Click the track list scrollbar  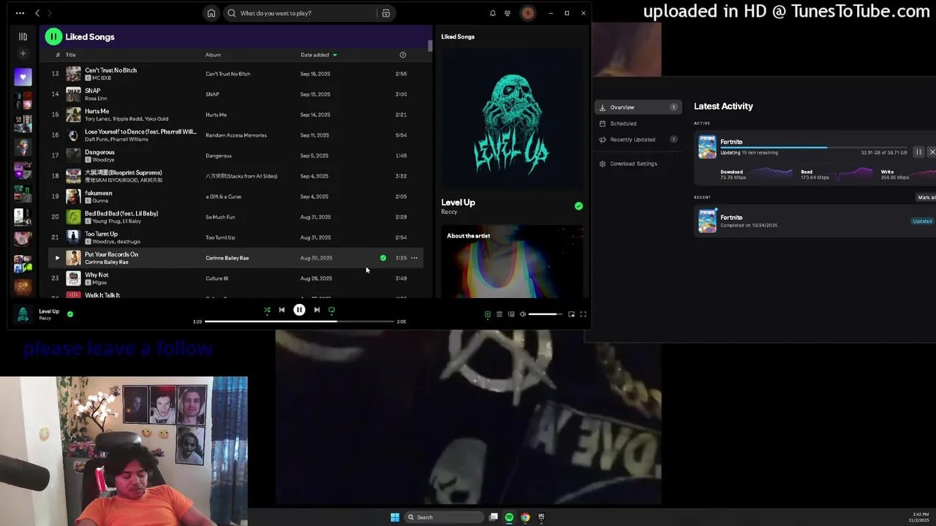coord(430,45)
